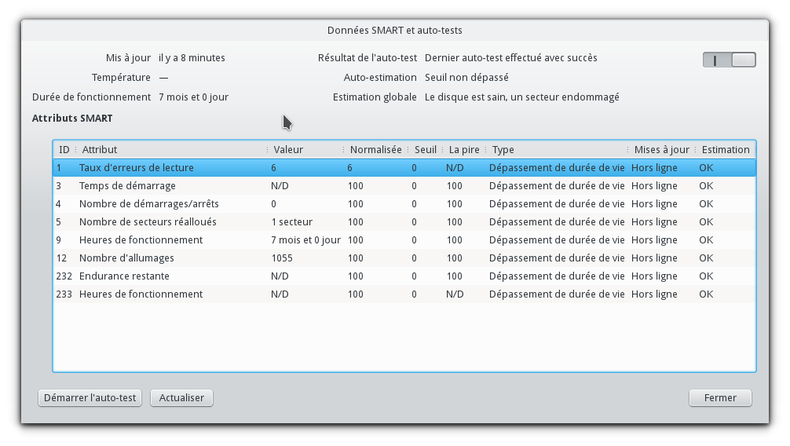
Task: Click 'Seuil non dépassé' text
Action: click(466, 78)
